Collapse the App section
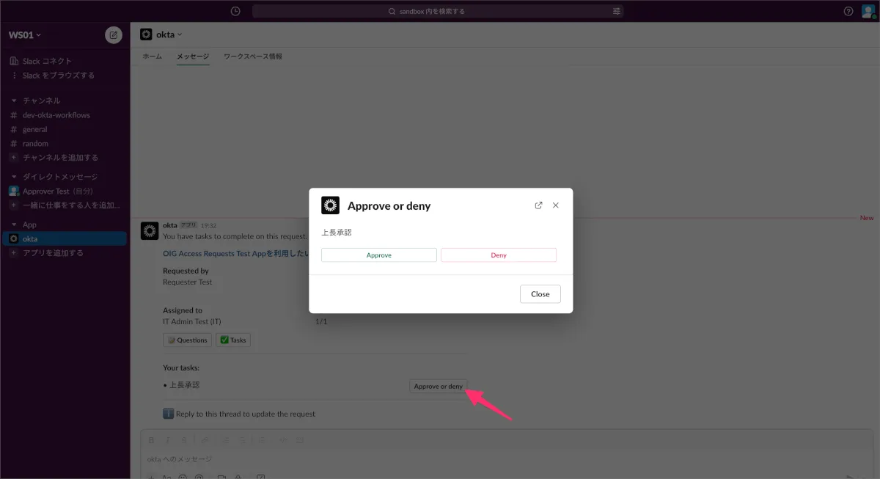Viewport: 880px width, 479px height. click(13, 224)
